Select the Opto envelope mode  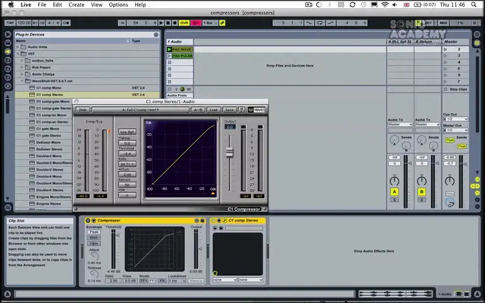pyautogui.click(x=94, y=244)
